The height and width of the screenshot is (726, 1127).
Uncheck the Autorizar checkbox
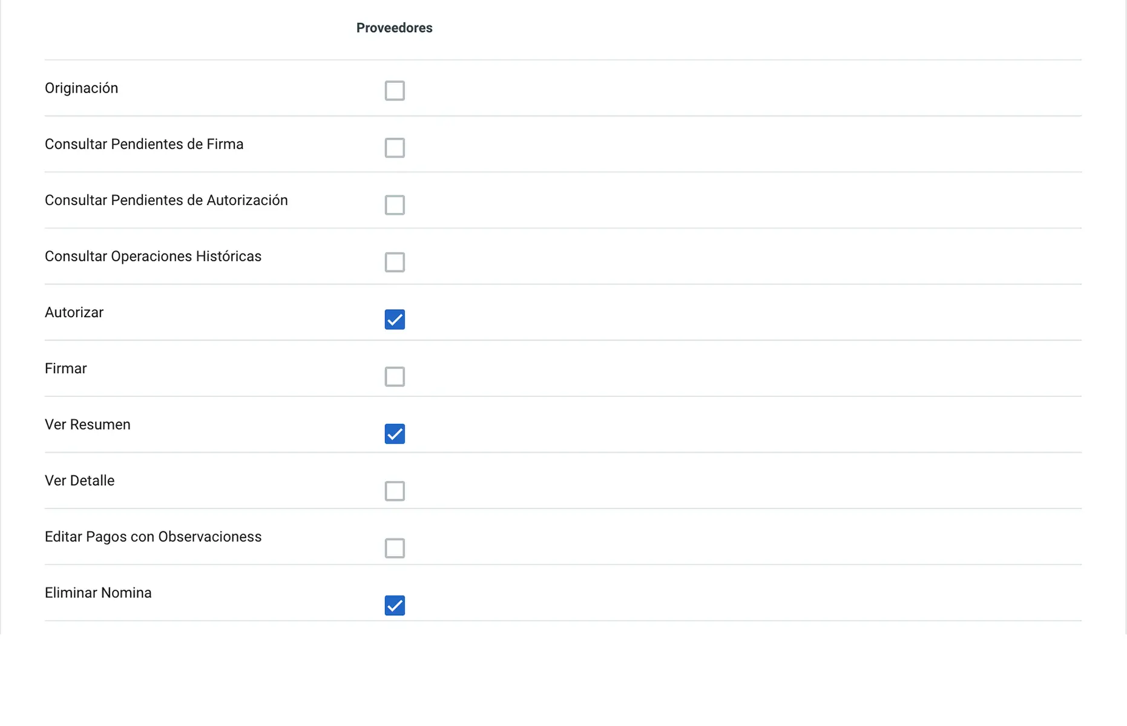[395, 319]
